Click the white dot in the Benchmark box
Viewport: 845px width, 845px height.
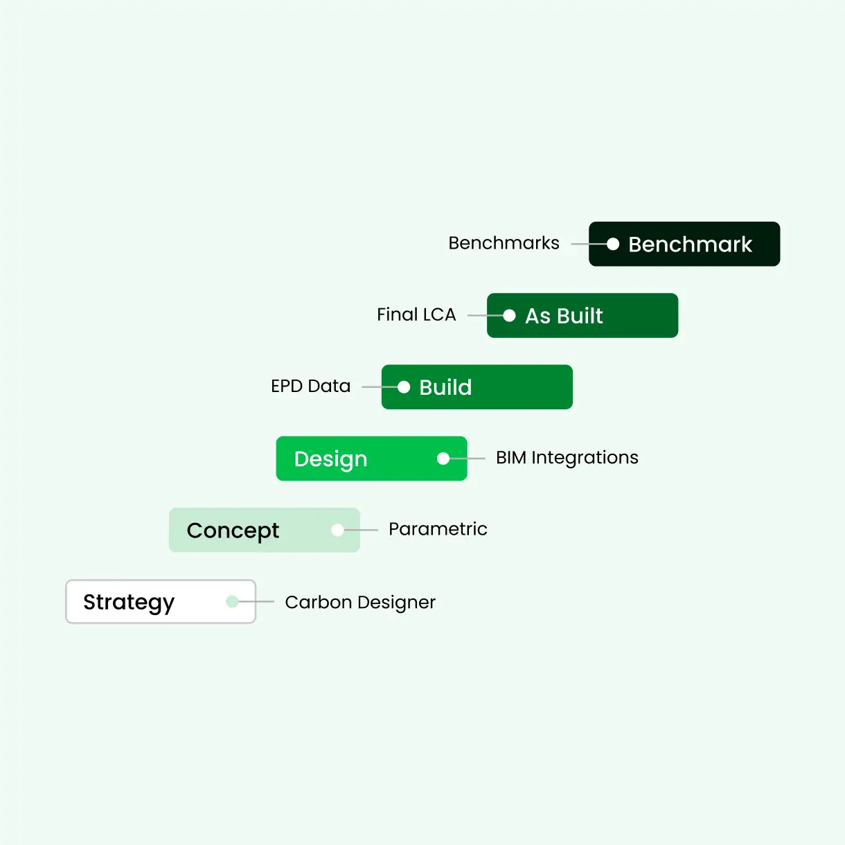point(613,244)
